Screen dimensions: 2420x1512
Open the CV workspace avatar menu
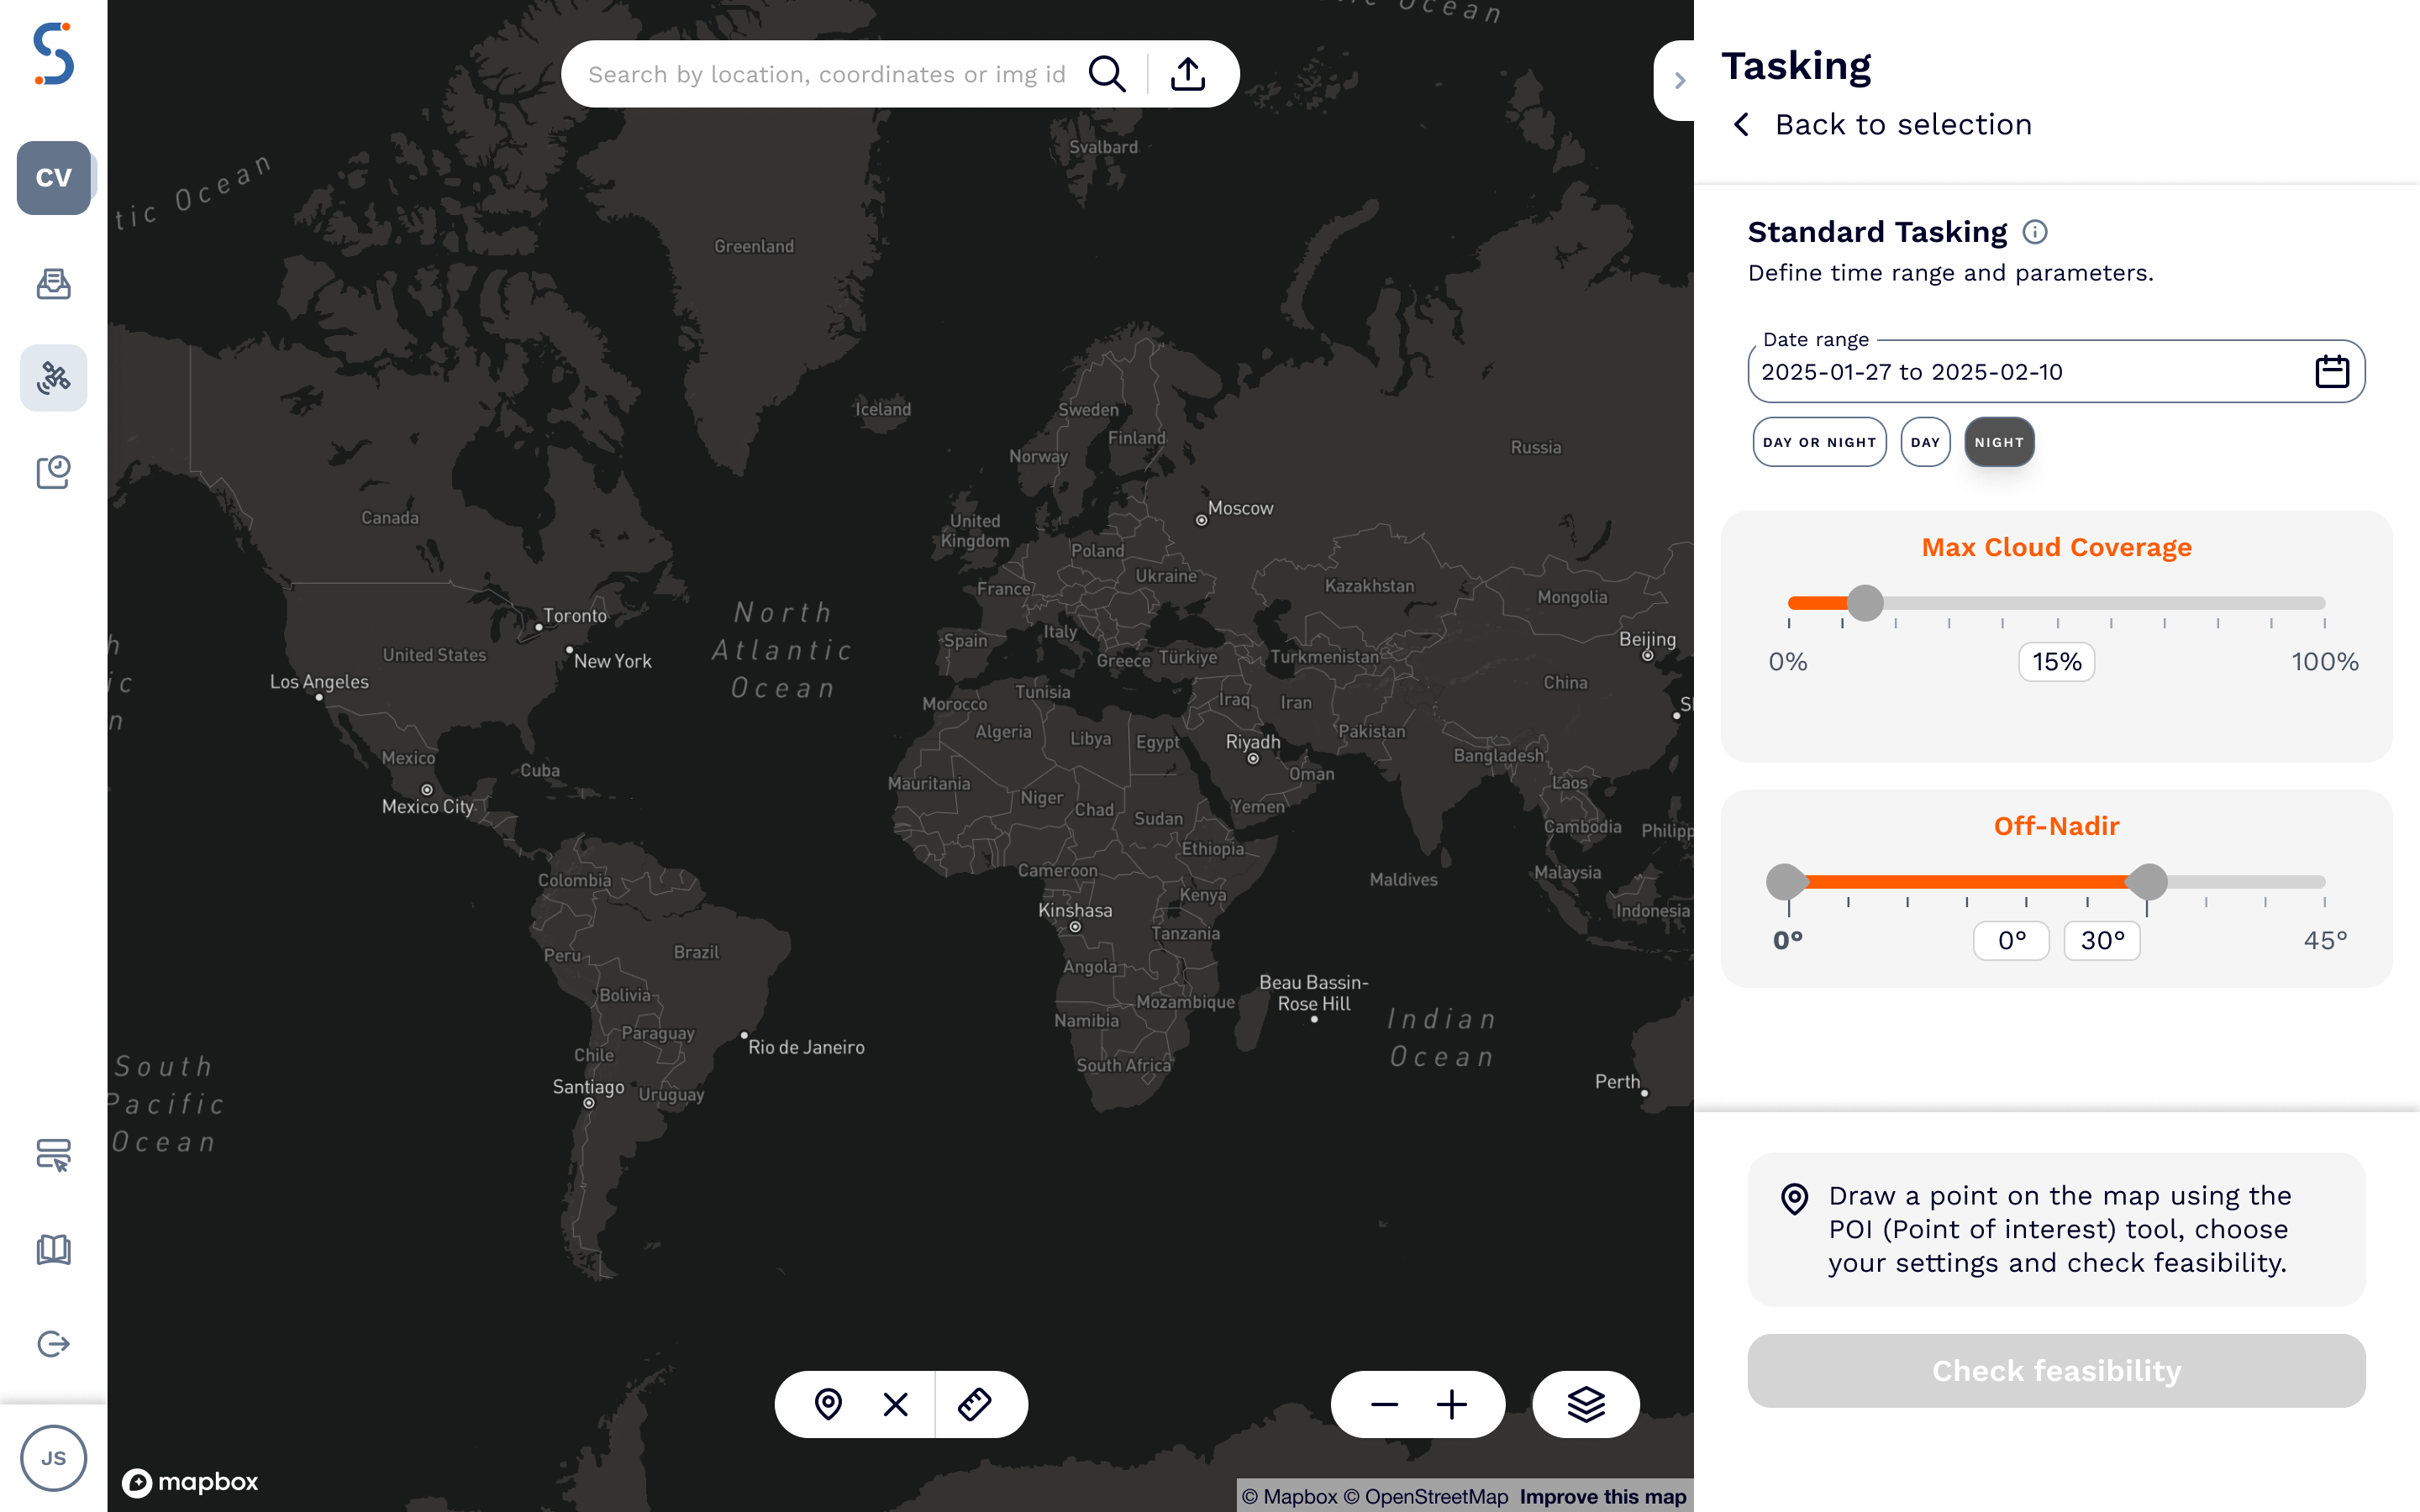pos(54,178)
